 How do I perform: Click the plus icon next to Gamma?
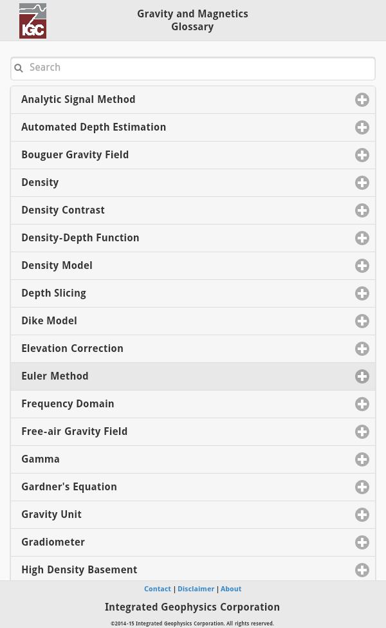pos(362,459)
